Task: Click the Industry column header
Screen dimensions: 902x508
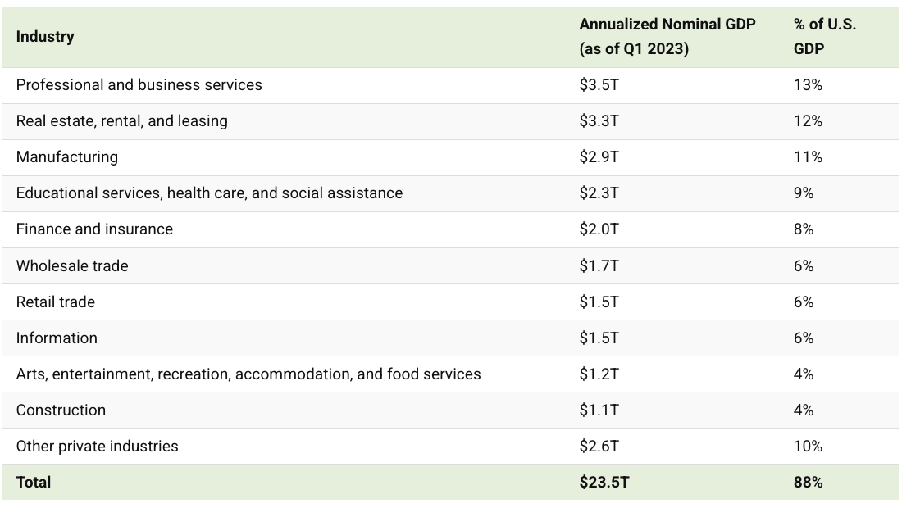Action: click(45, 37)
